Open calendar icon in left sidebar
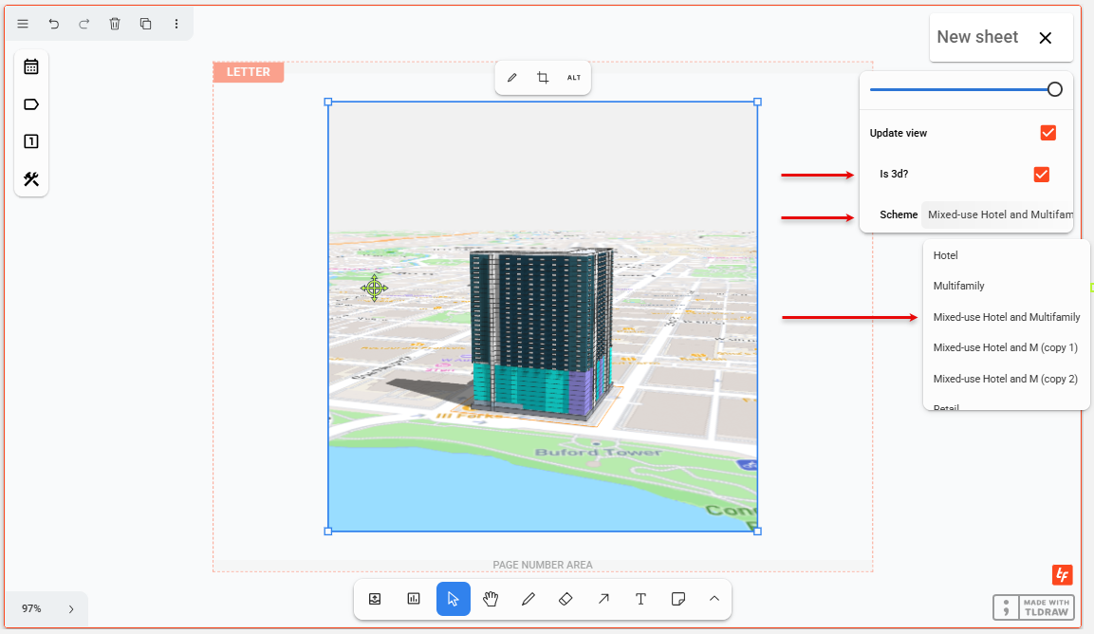 [31, 66]
